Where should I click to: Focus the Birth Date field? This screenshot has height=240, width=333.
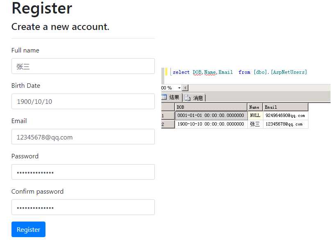point(83,101)
